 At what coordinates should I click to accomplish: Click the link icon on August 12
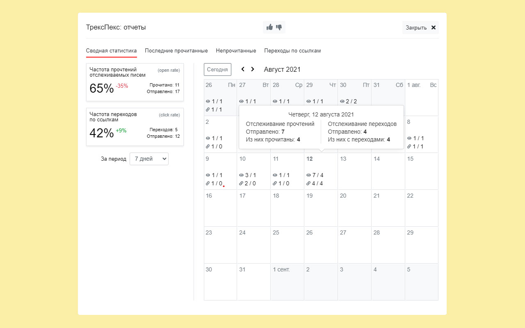[x=308, y=183]
